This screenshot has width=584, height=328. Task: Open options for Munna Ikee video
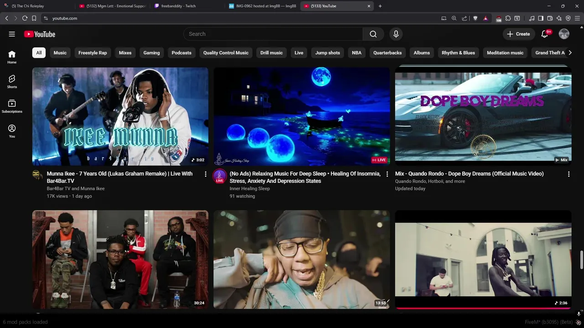click(205, 174)
